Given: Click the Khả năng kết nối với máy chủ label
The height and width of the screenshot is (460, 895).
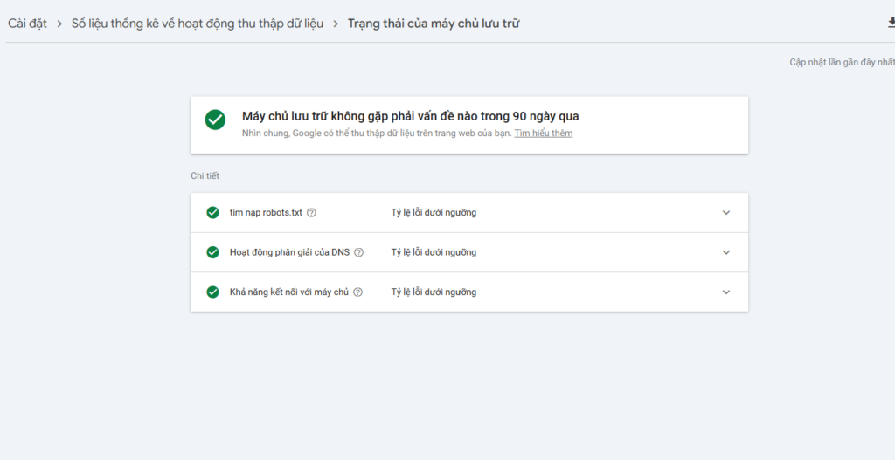Looking at the screenshot, I should point(289,292).
